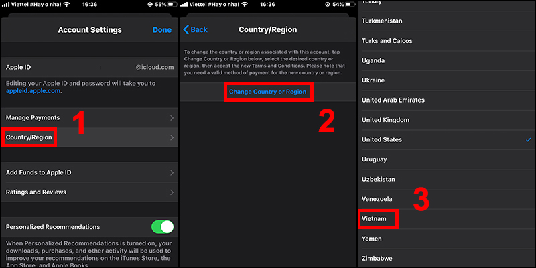Viewport: 536px width, 268px height.
Task: Select Uzbekistan in country list
Action: click(446, 180)
